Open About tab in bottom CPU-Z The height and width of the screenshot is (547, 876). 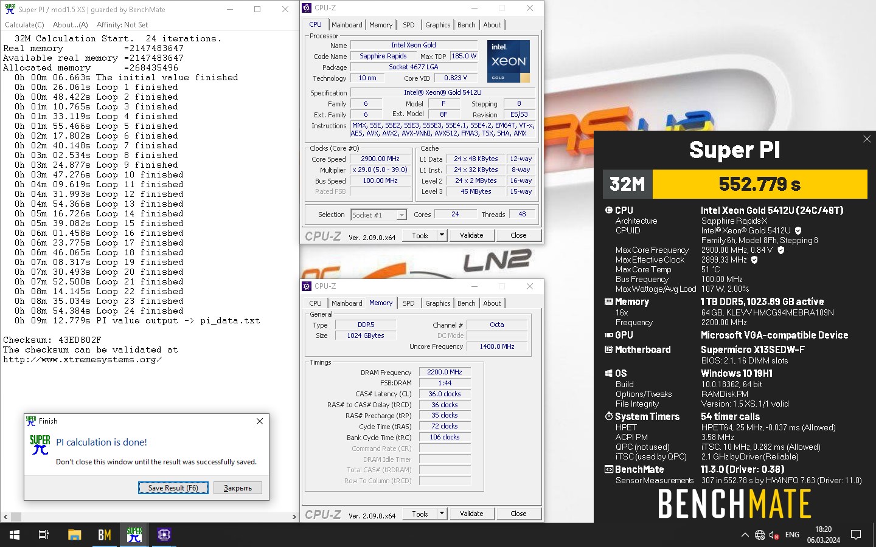(492, 303)
